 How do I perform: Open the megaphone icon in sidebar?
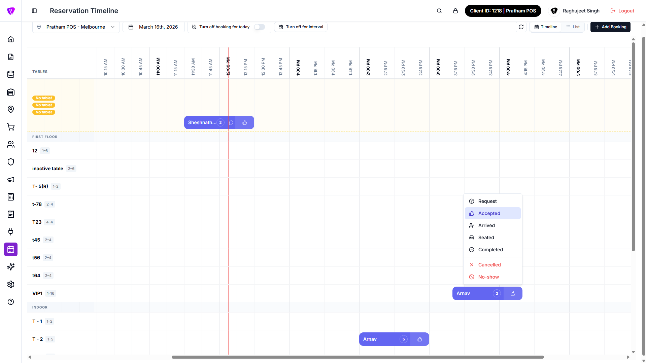coord(11,179)
